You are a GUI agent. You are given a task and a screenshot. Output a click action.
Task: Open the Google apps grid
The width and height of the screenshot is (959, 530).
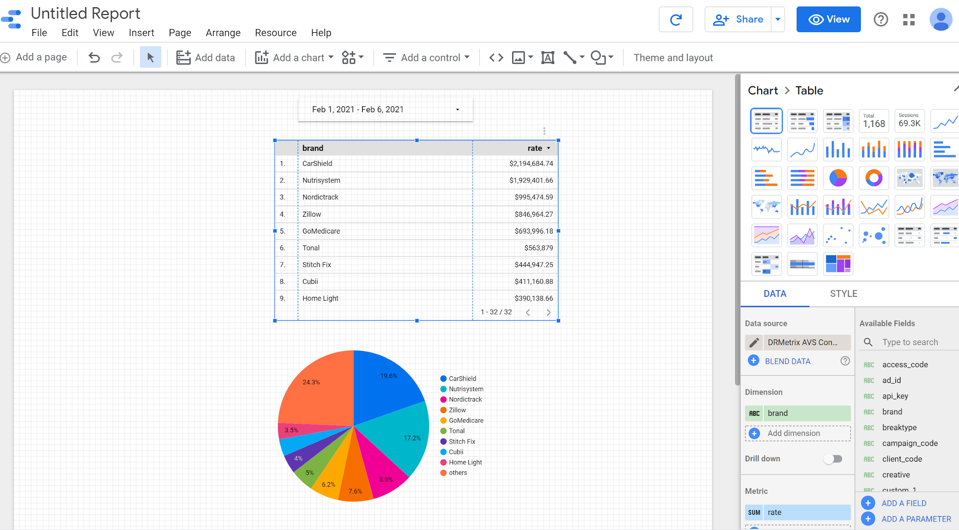909,19
